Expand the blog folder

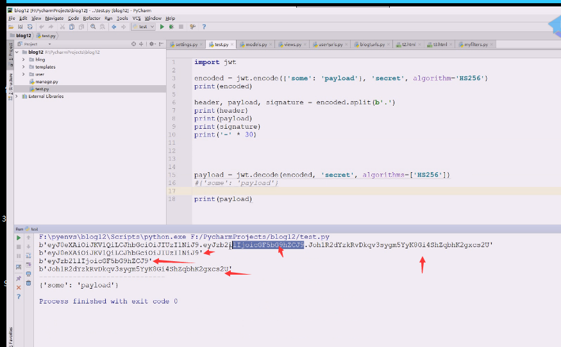point(24,60)
